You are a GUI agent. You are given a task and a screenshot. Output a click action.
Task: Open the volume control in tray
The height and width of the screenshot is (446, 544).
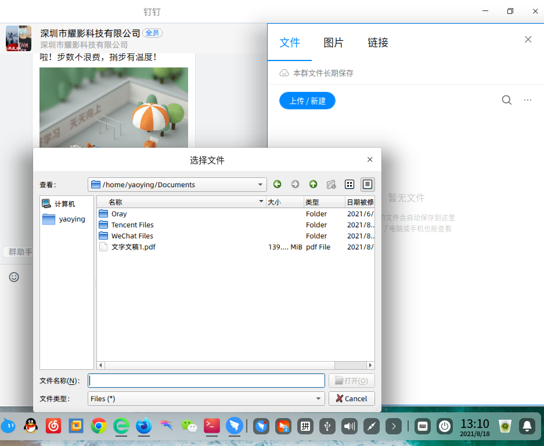350,426
